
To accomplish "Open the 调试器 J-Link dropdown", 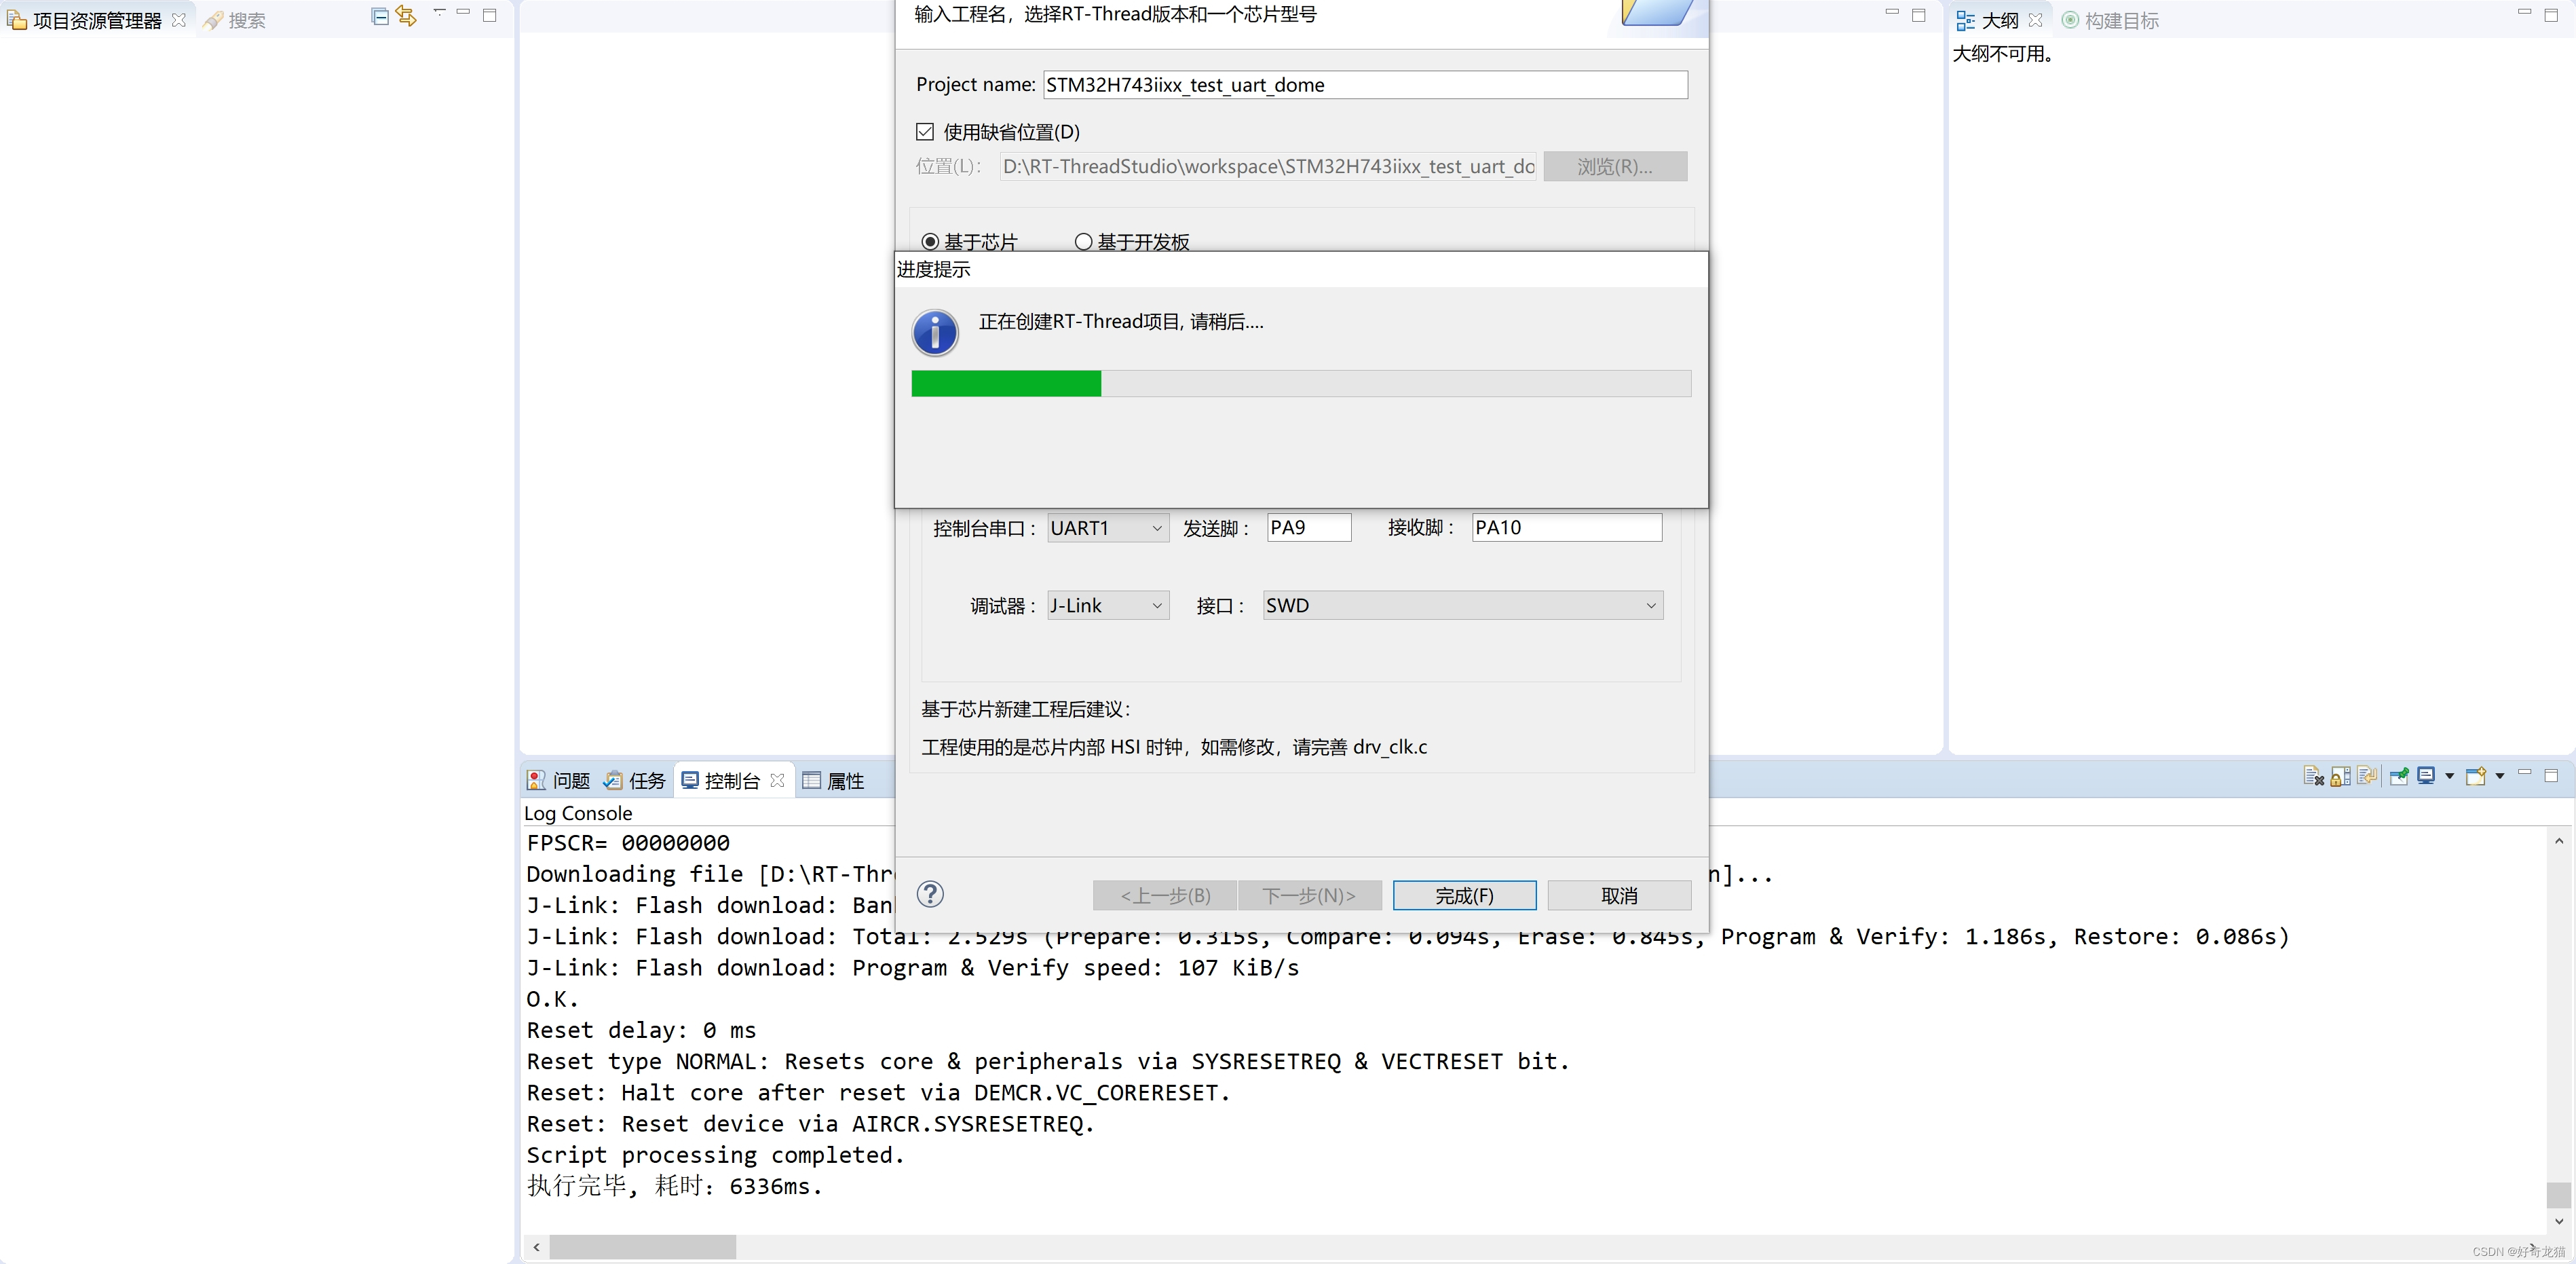I will tap(1108, 606).
